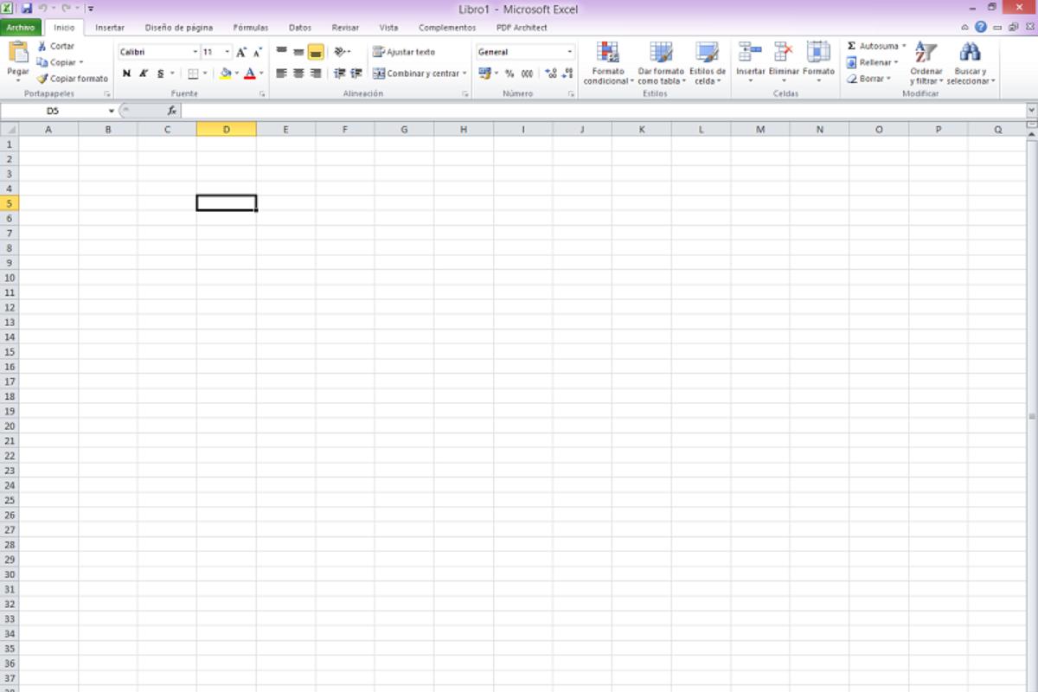Click the Ordenar y filtrar icon
Screen dimensions: 1038x692
pos(926,54)
